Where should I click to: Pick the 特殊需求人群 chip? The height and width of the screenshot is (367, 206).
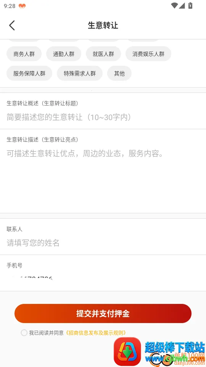pyautogui.click(x=80, y=73)
